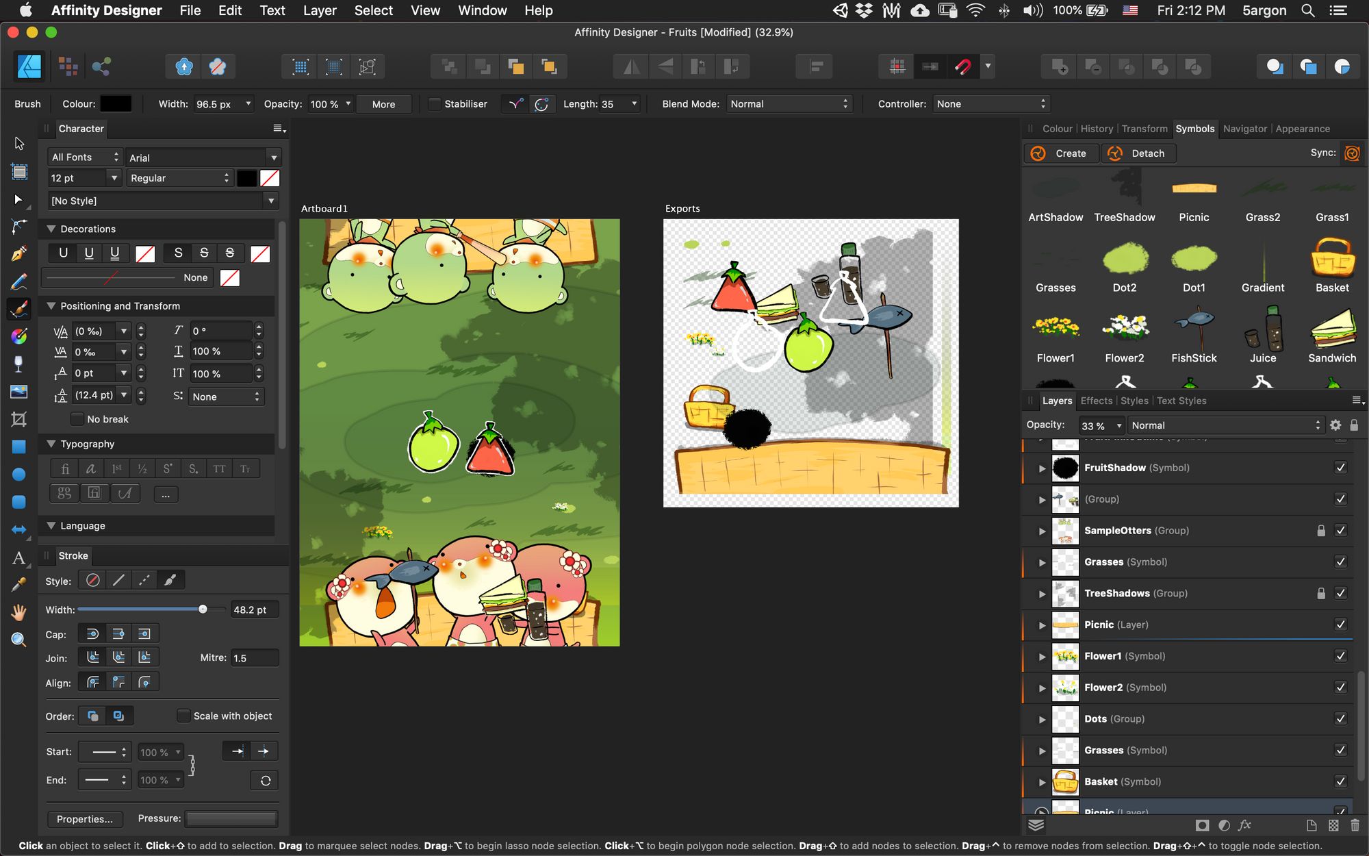Image resolution: width=1369 pixels, height=856 pixels.
Task: Click the Symbols panel tab
Action: tap(1194, 128)
